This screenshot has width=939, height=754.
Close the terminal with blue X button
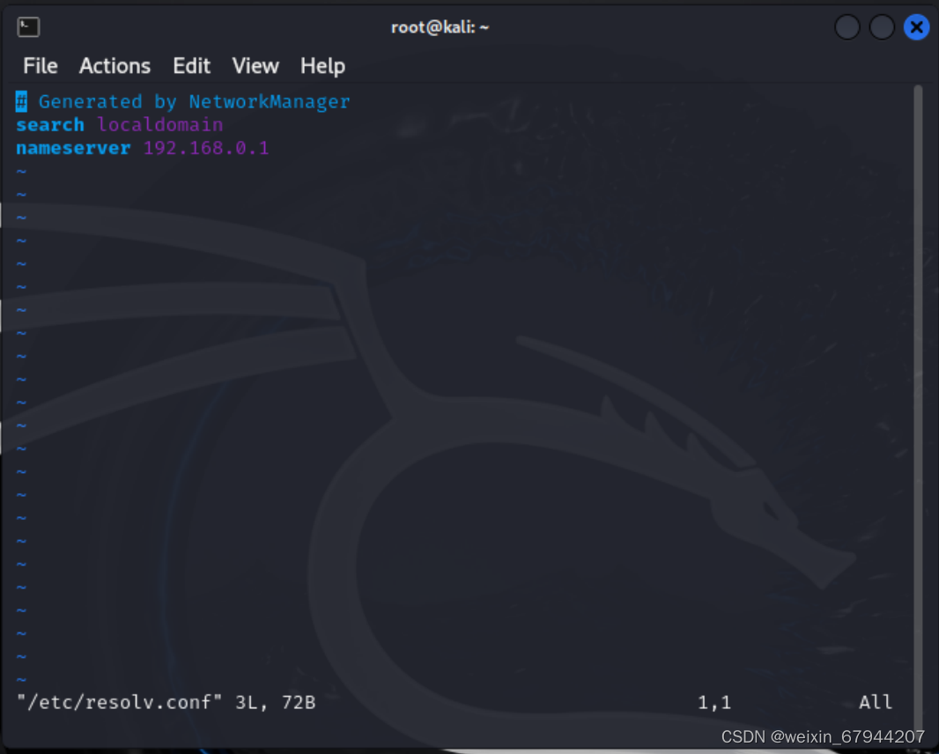(916, 27)
